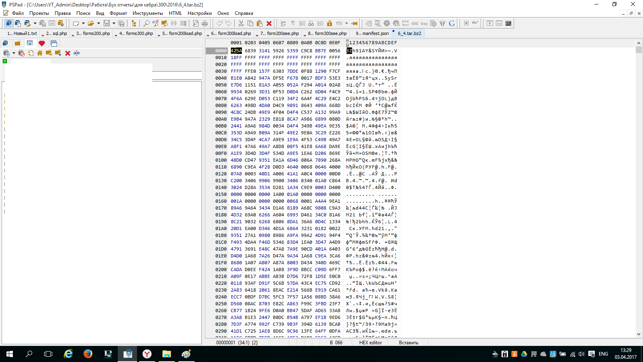643x362 pixels.
Task: Toggle the word wrap icon
Action: [x=284, y=23]
